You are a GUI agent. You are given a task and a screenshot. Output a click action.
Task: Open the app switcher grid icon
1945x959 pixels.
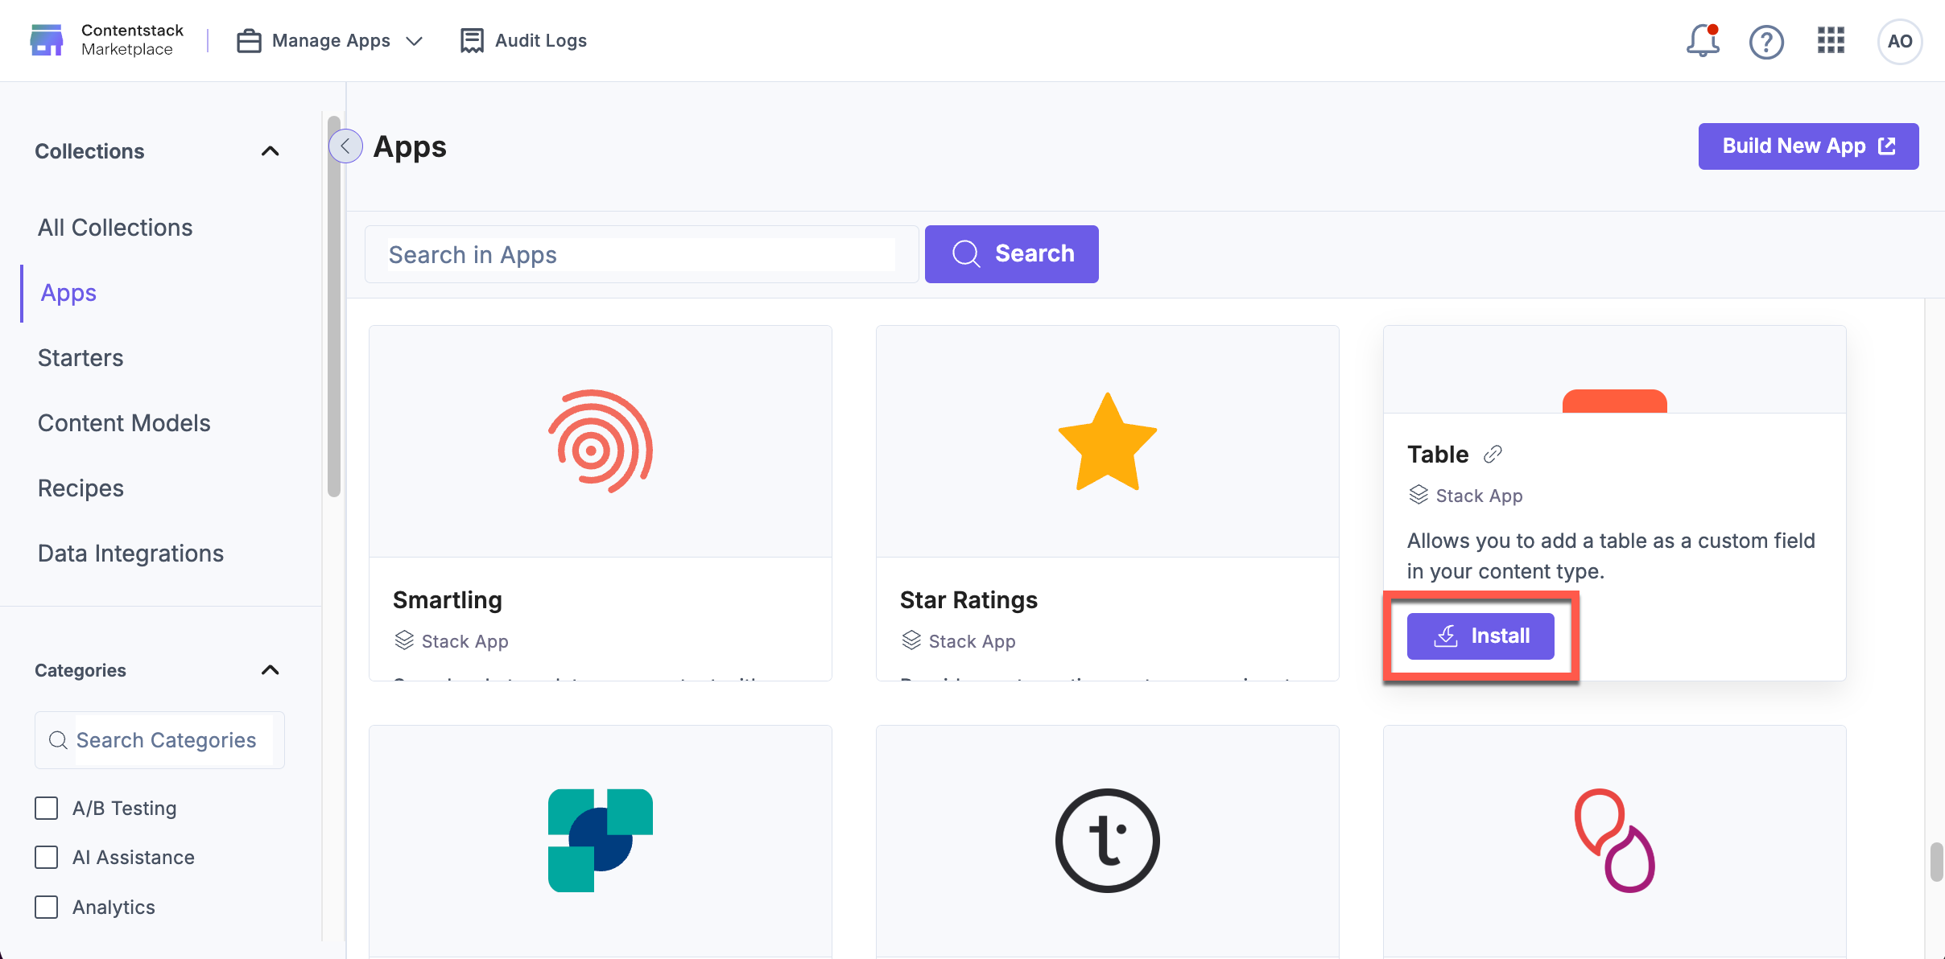1831,40
